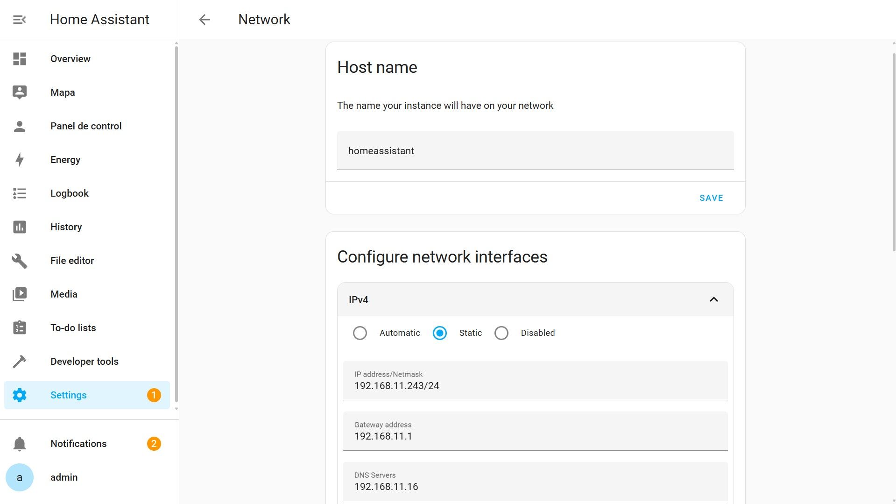Open Panel de control in sidebar

click(x=87, y=126)
